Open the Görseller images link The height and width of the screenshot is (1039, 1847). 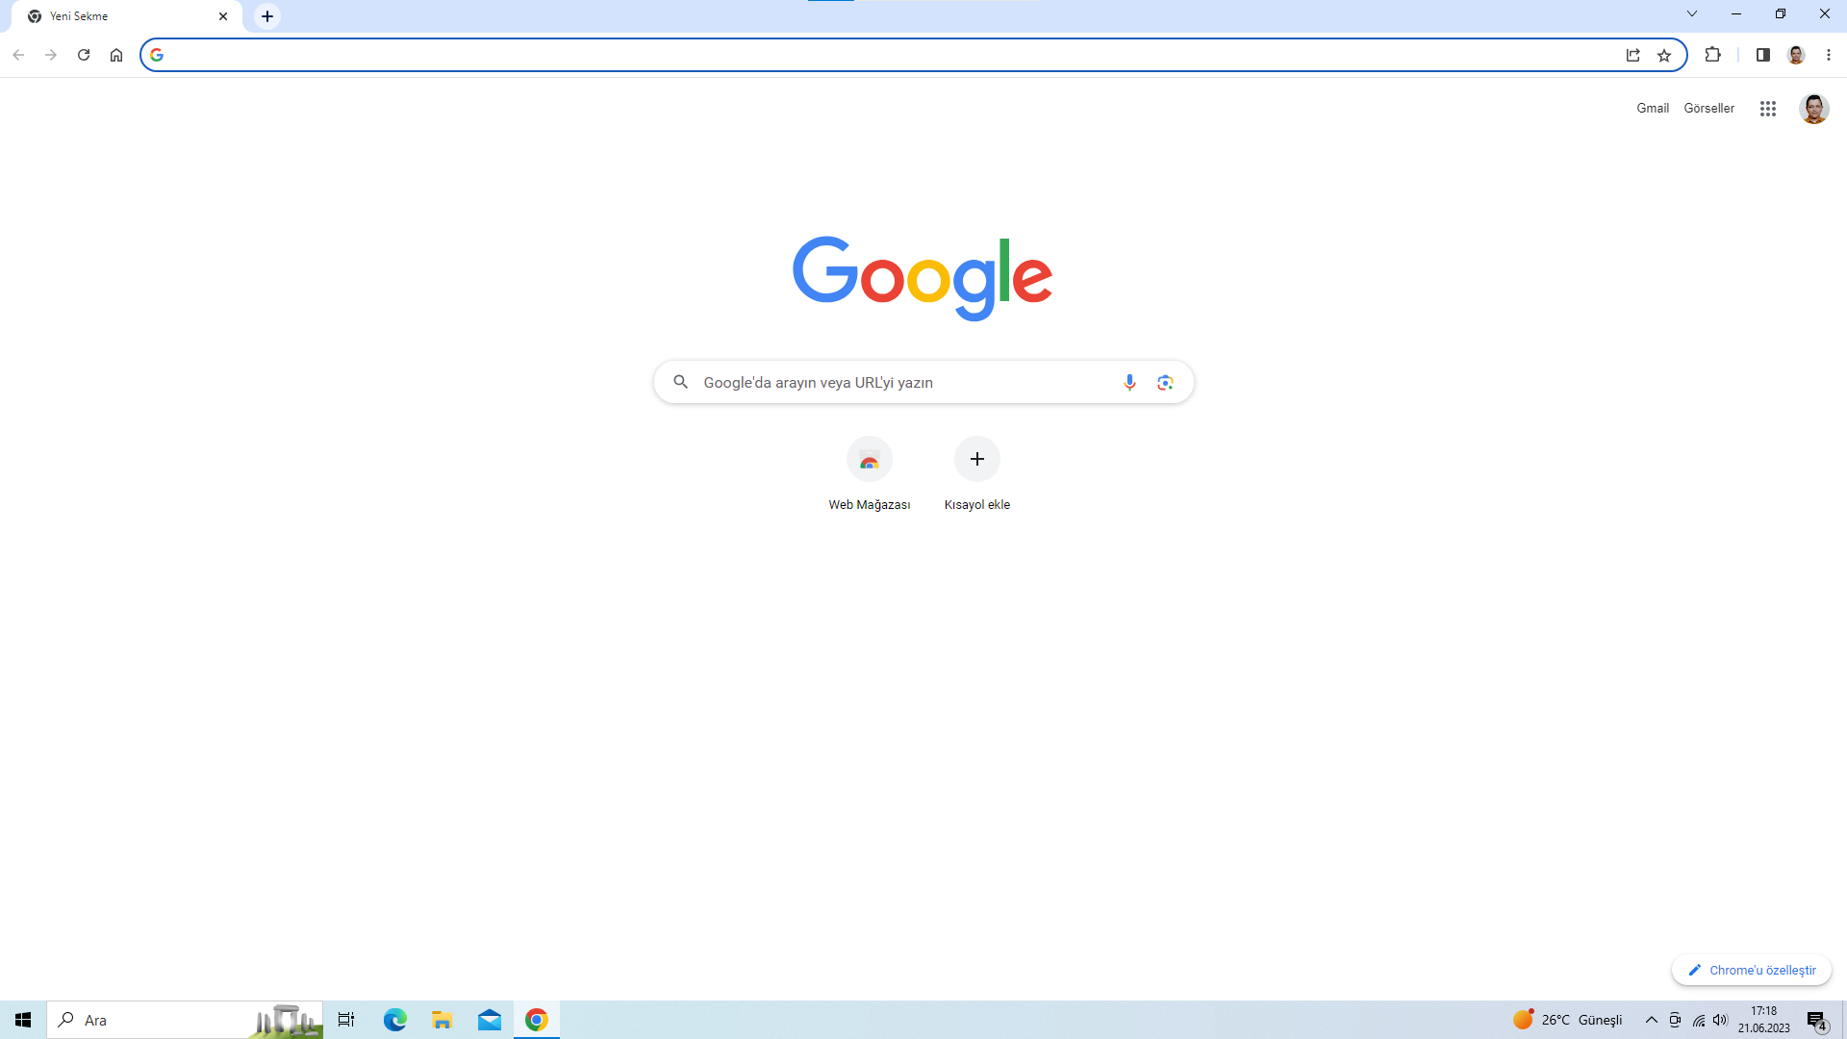point(1708,108)
